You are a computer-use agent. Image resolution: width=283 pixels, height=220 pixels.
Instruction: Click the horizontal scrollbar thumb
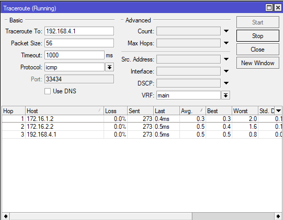coord(233,216)
